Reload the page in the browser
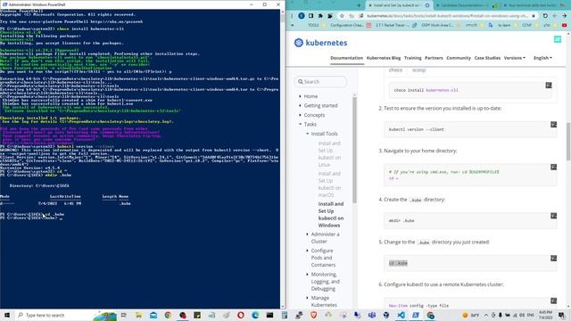 tap(545, 16)
